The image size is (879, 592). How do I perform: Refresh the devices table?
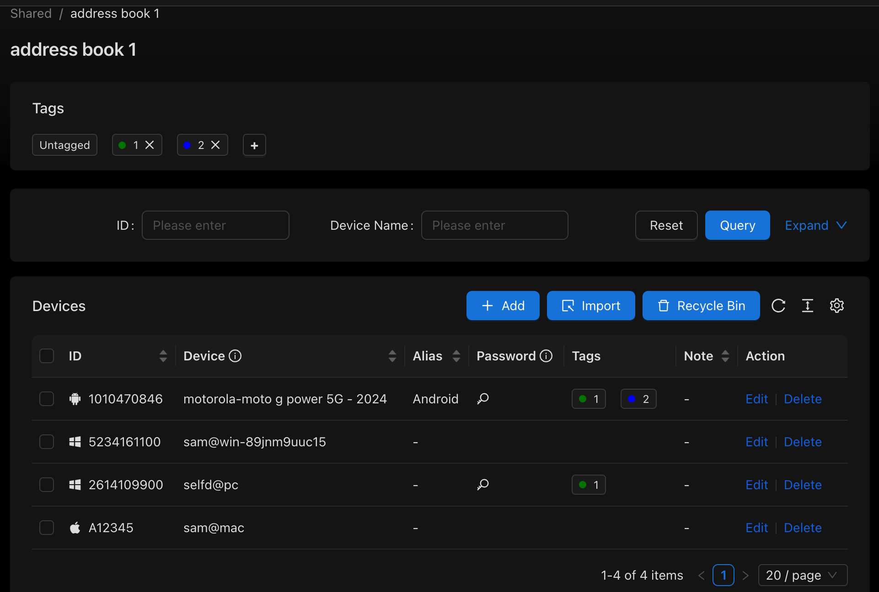coord(778,306)
